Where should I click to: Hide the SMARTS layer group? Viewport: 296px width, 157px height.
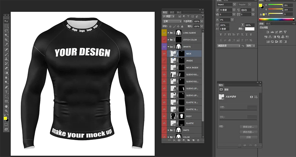pos(164,47)
